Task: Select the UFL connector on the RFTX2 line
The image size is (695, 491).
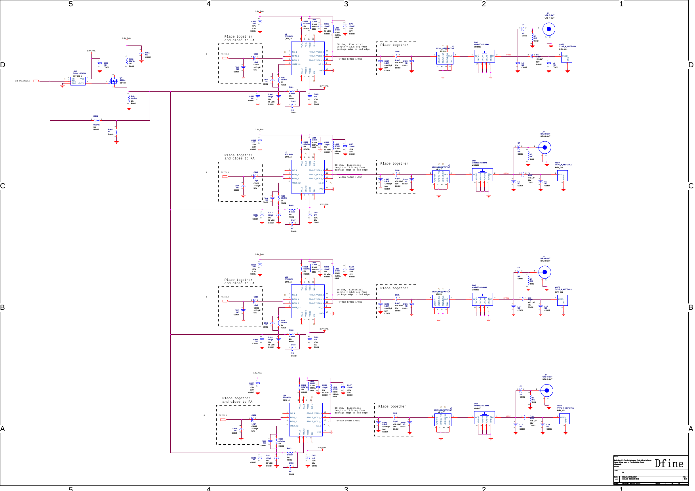Action: coord(545,272)
